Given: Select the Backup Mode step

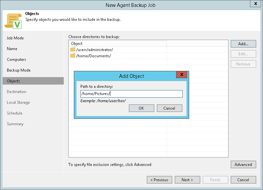Looking at the screenshot, I should coord(19,70).
